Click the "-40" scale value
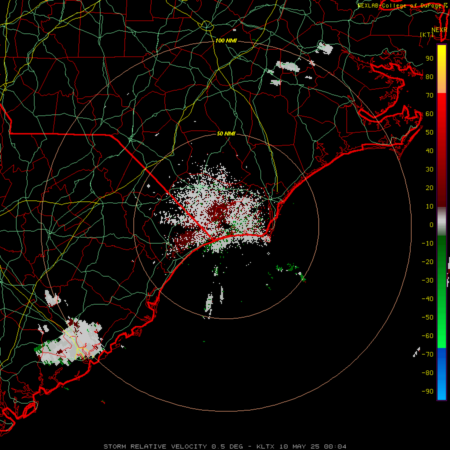The width and height of the screenshot is (450, 450). tap(427, 299)
